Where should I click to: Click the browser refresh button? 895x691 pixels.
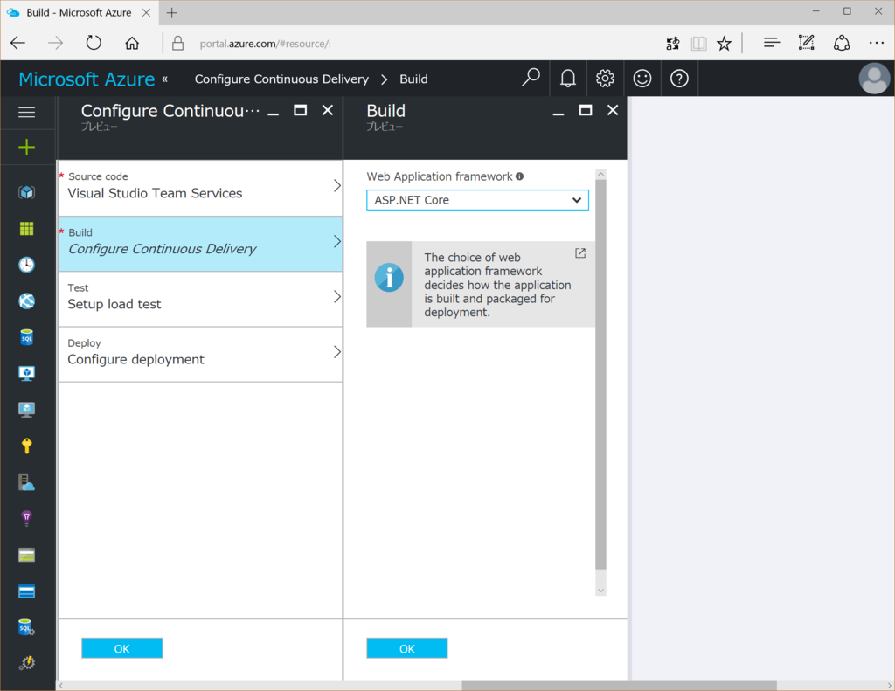94,43
